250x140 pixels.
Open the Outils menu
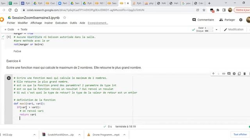(x=73, y=23)
